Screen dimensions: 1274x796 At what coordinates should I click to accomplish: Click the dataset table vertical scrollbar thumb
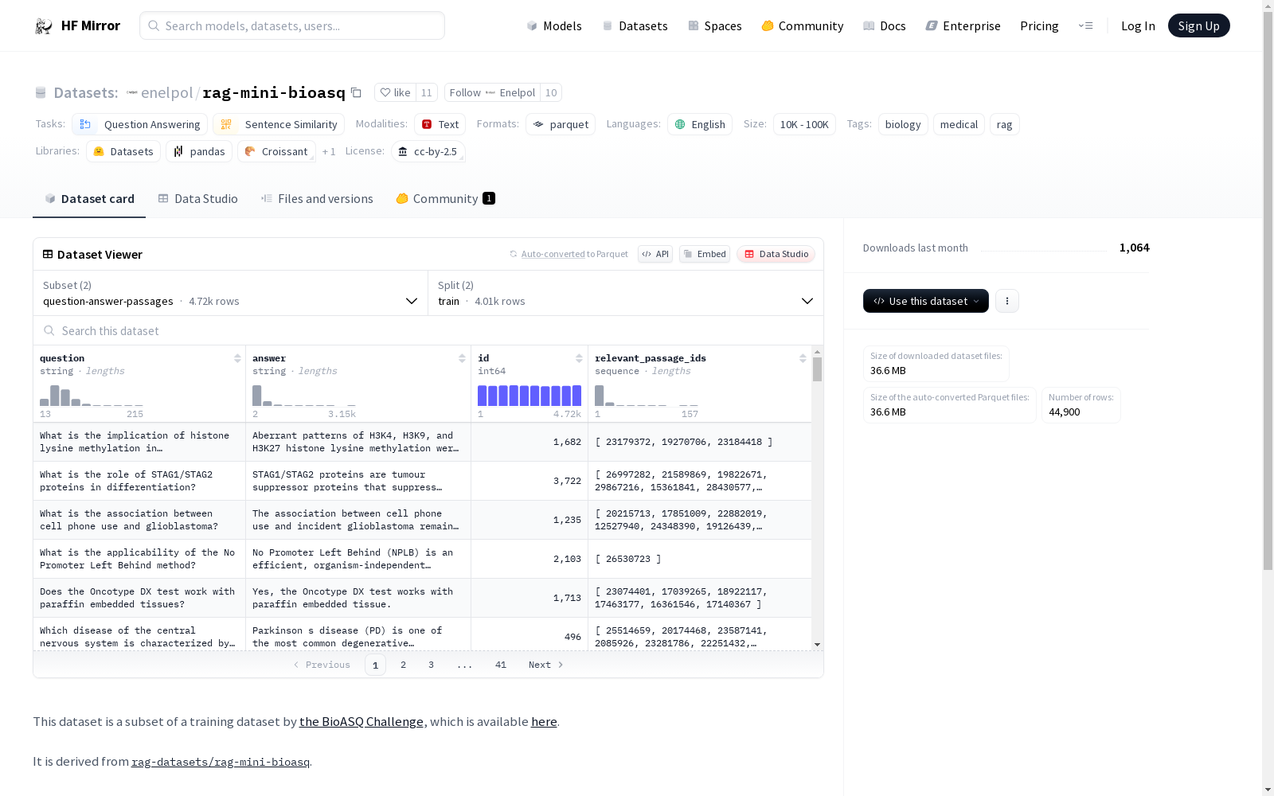(x=817, y=369)
